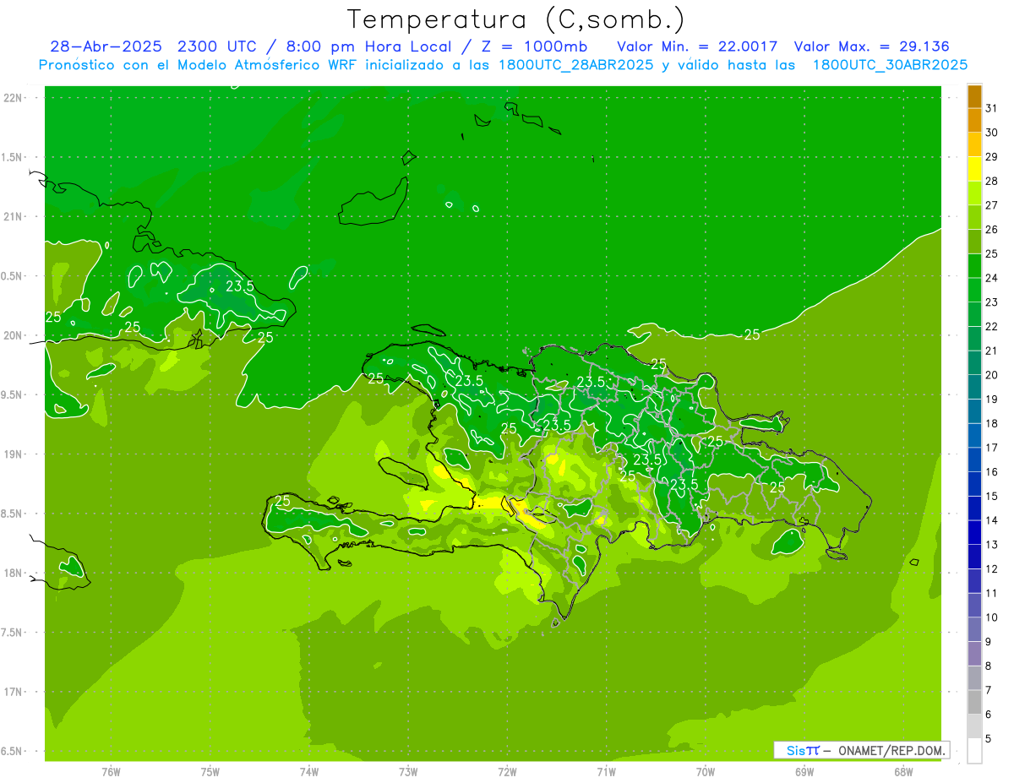
Task: Click the colorbar label "31"
Action: (x=991, y=108)
